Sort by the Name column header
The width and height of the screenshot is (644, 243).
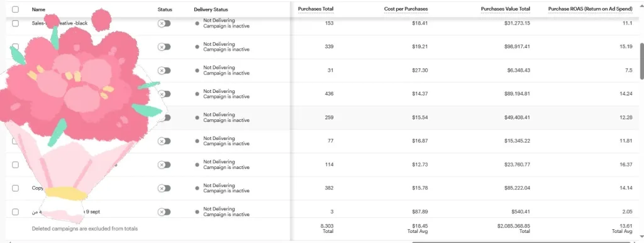click(x=38, y=9)
